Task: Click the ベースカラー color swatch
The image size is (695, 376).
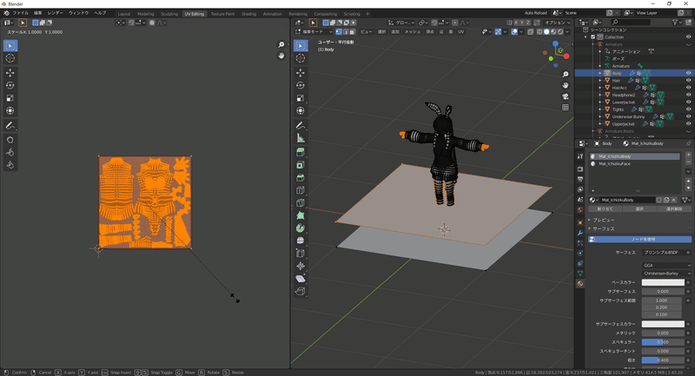Action: click(x=663, y=282)
